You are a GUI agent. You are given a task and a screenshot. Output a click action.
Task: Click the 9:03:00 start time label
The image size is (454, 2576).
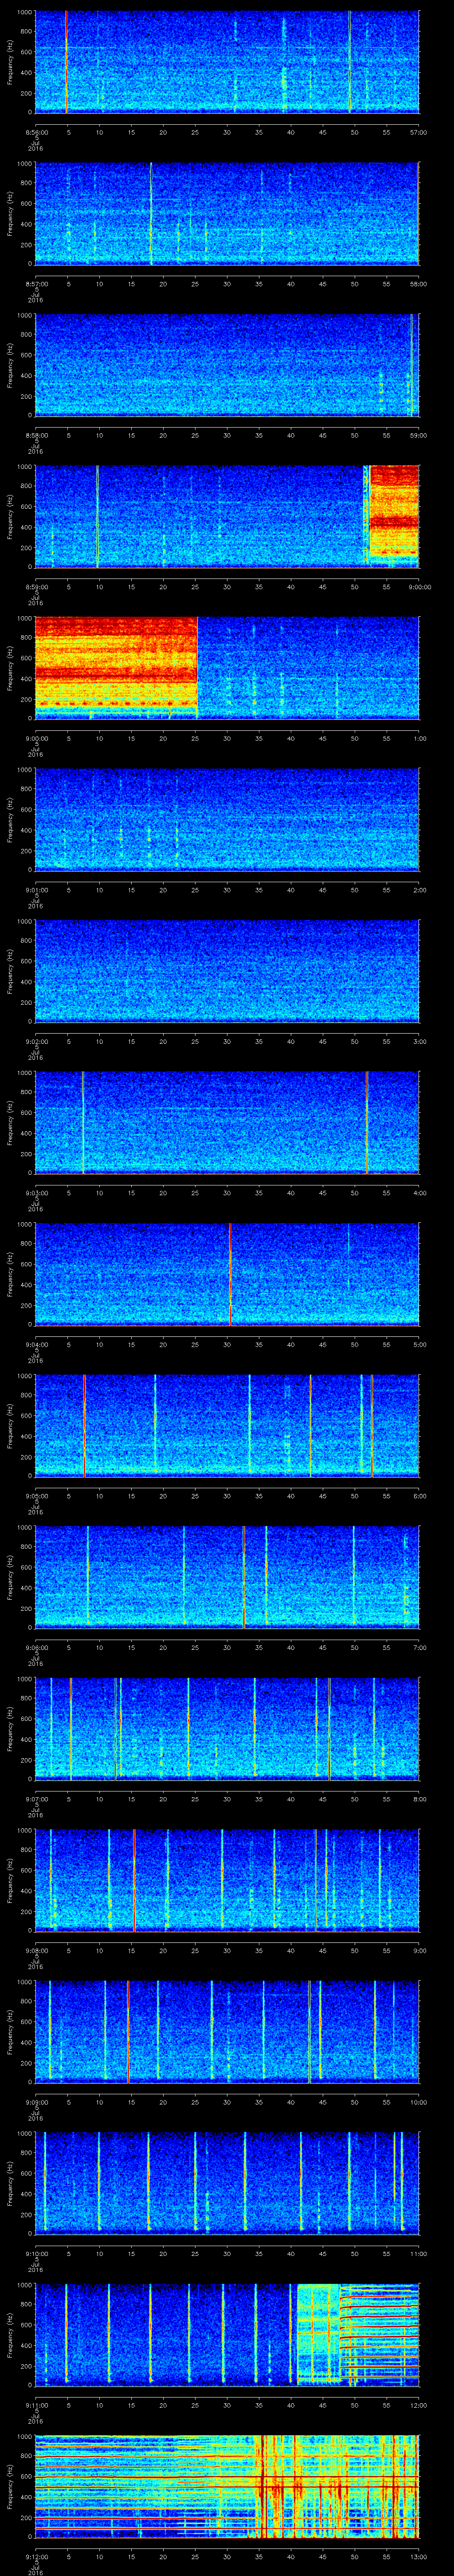36,1193
